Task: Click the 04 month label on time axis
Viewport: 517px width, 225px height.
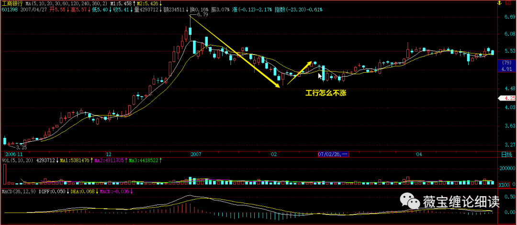Action: [x=419, y=154]
